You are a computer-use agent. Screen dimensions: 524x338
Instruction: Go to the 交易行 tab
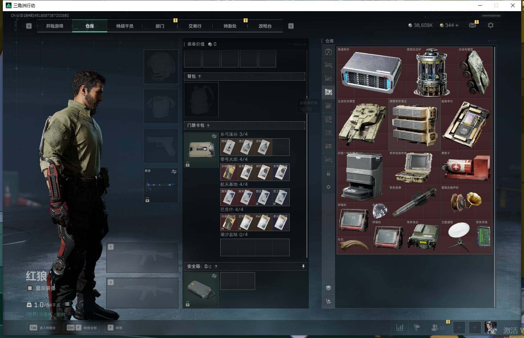tap(195, 26)
